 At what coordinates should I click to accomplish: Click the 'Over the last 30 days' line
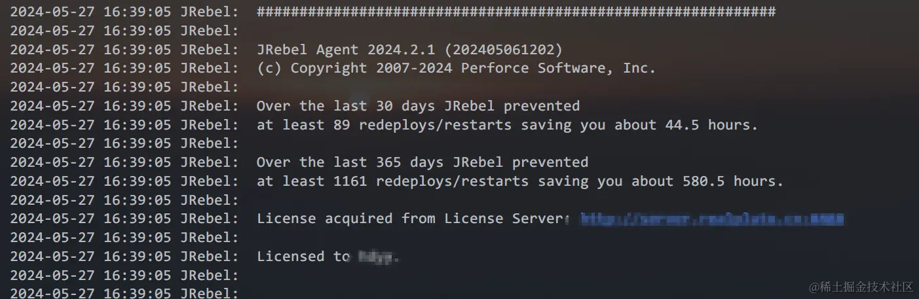pos(418,106)
